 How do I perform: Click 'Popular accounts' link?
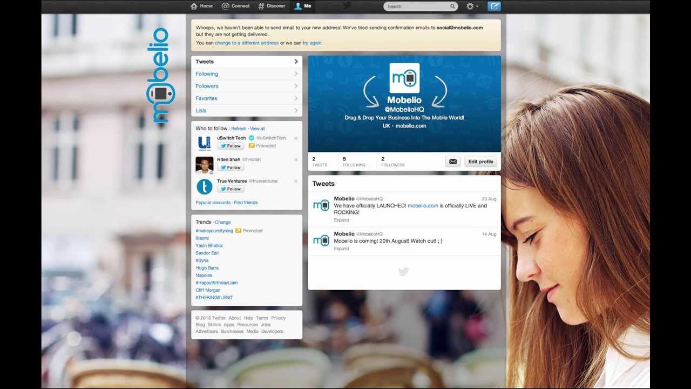(213, 203)
